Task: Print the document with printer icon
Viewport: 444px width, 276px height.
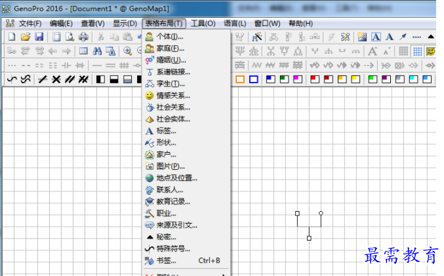Action: [83, 37]
